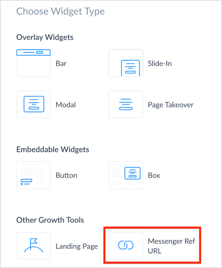This screenshot has height=268, width=222.
Task: Click the "Embeddable Widgets" section heading
Action: point(53,150)
